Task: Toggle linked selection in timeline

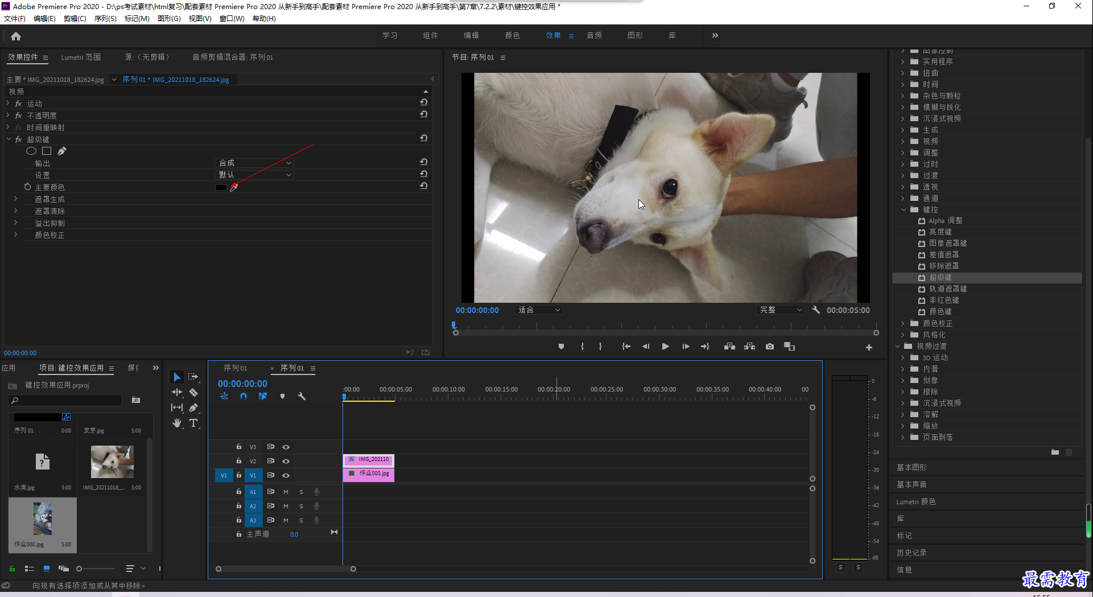Action: coord(262,396)
